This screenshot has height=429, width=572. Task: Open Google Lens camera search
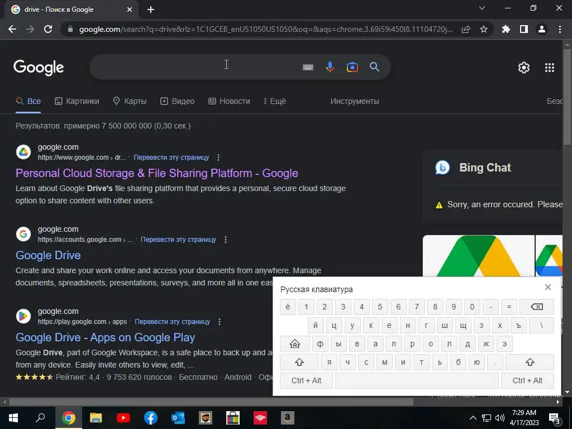(x=352, y=67)
